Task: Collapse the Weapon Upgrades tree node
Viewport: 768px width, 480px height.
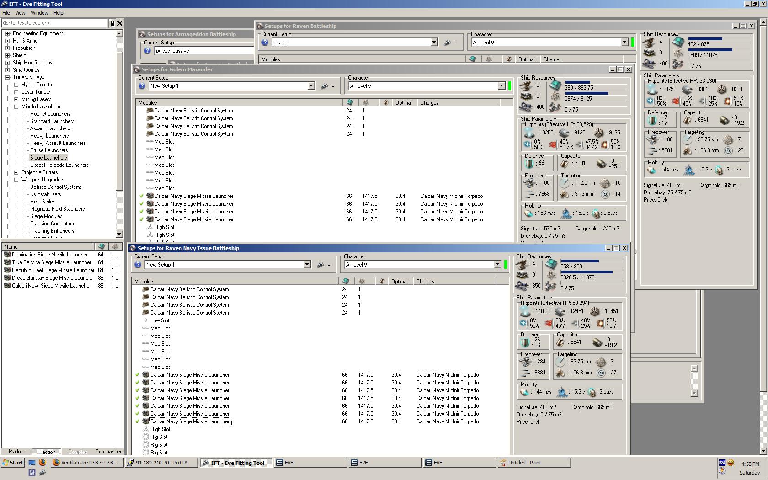Action: point(16,180)
